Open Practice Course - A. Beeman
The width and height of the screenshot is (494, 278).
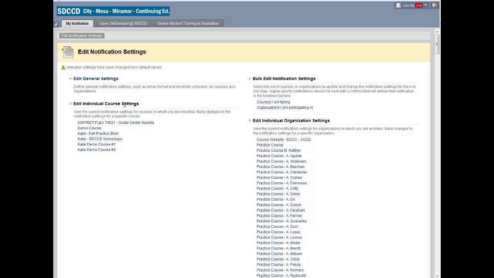pyautogui.click(x=281, y=167)
